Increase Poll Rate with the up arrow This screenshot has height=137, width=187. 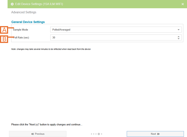tap(179, 36)
